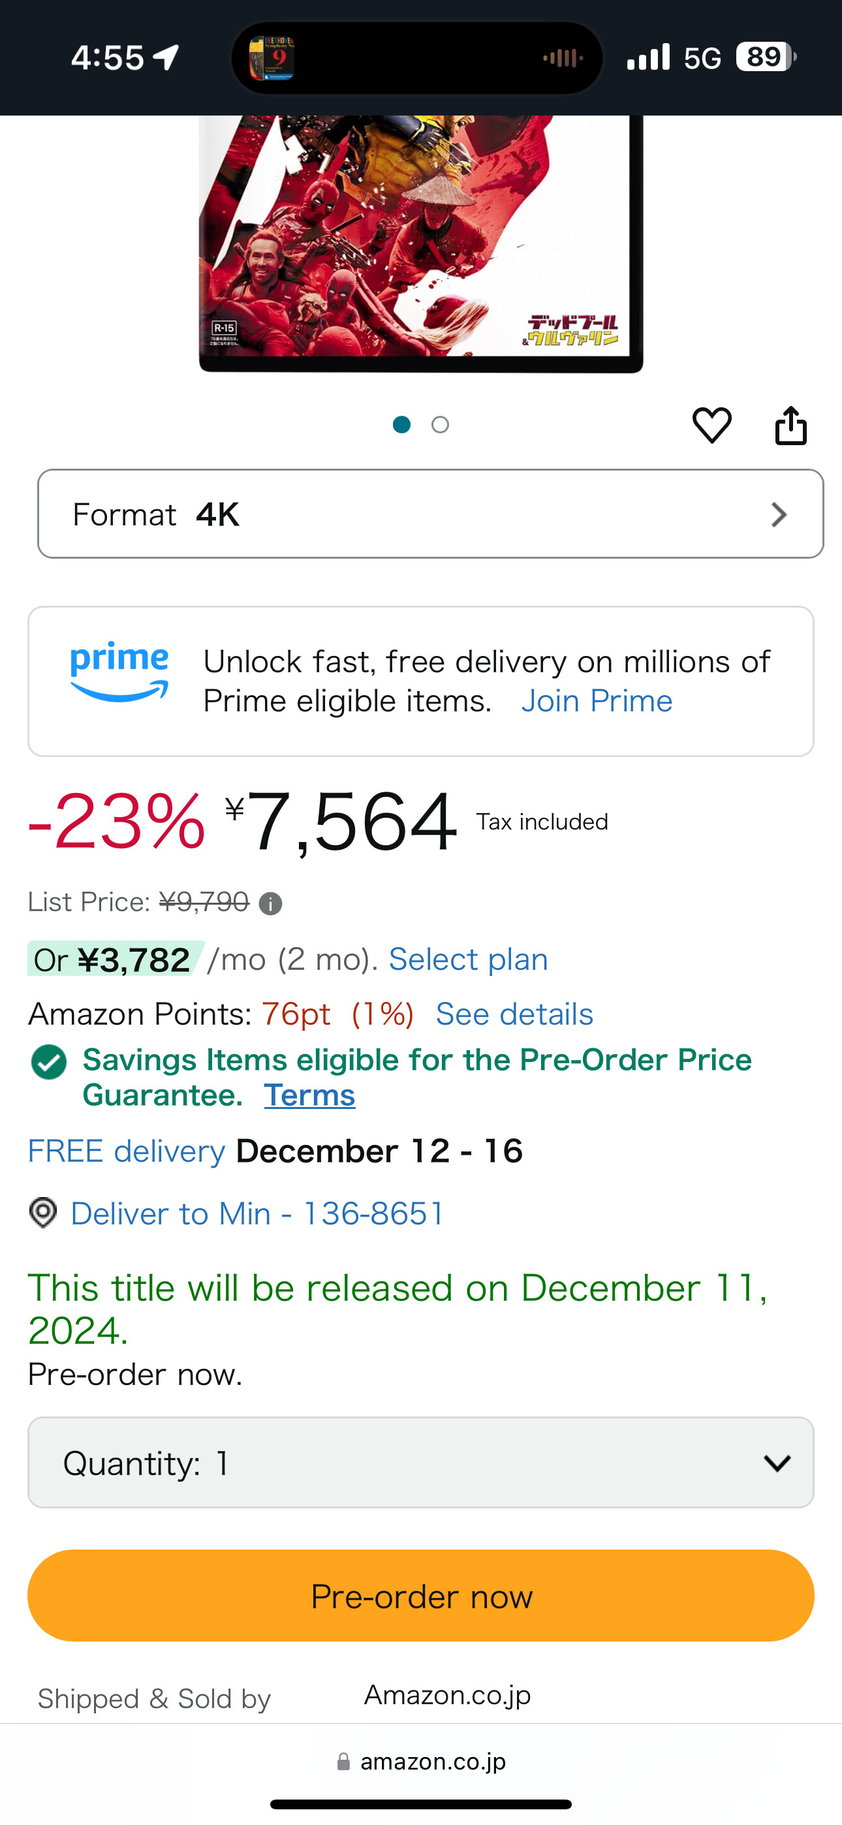
Task: Tap the Select plan link
Action: point(469,959)
